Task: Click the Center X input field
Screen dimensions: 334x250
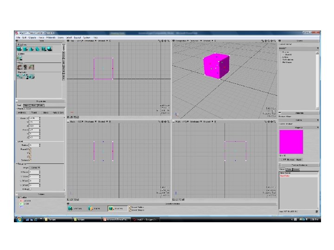Action: pos(34,118)
